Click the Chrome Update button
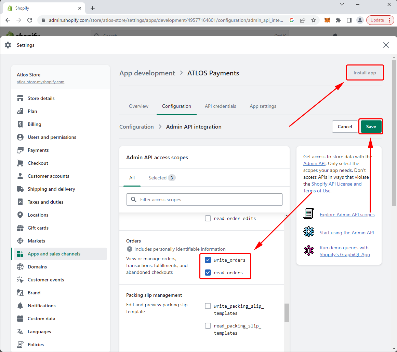 pyautogui.click(x=380, y=20)
